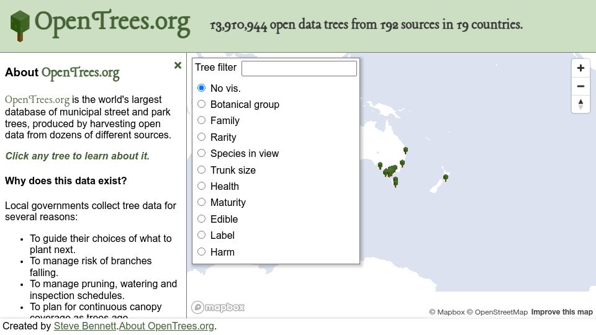Image resolution: width=596 pixels, height=335 pixels.
Task: Reset map bearing with compass button
Action: coord(580,104)
